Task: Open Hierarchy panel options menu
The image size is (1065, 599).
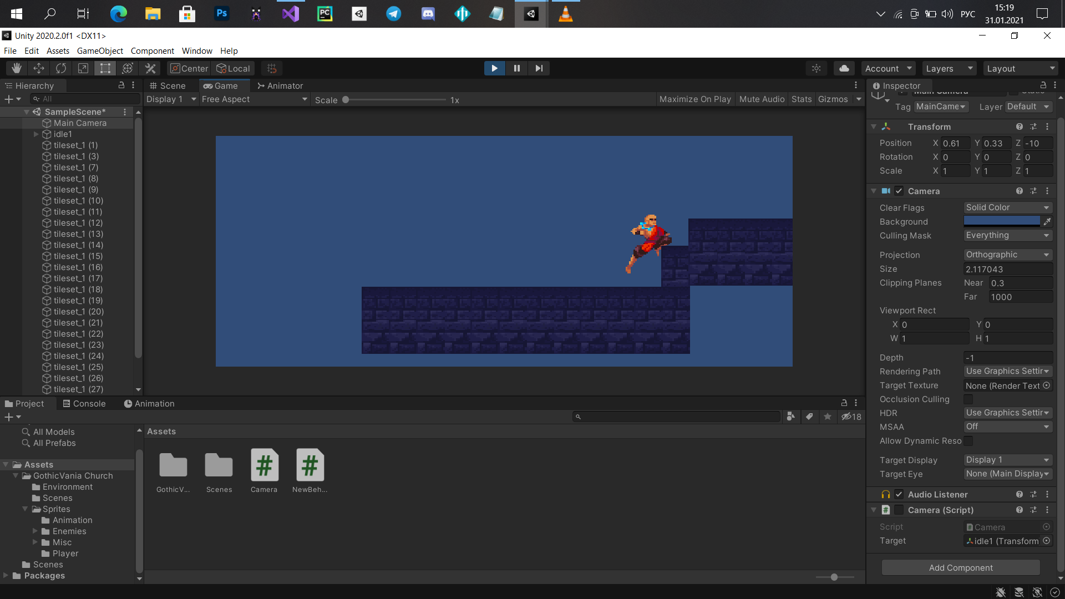Action: 133,85
